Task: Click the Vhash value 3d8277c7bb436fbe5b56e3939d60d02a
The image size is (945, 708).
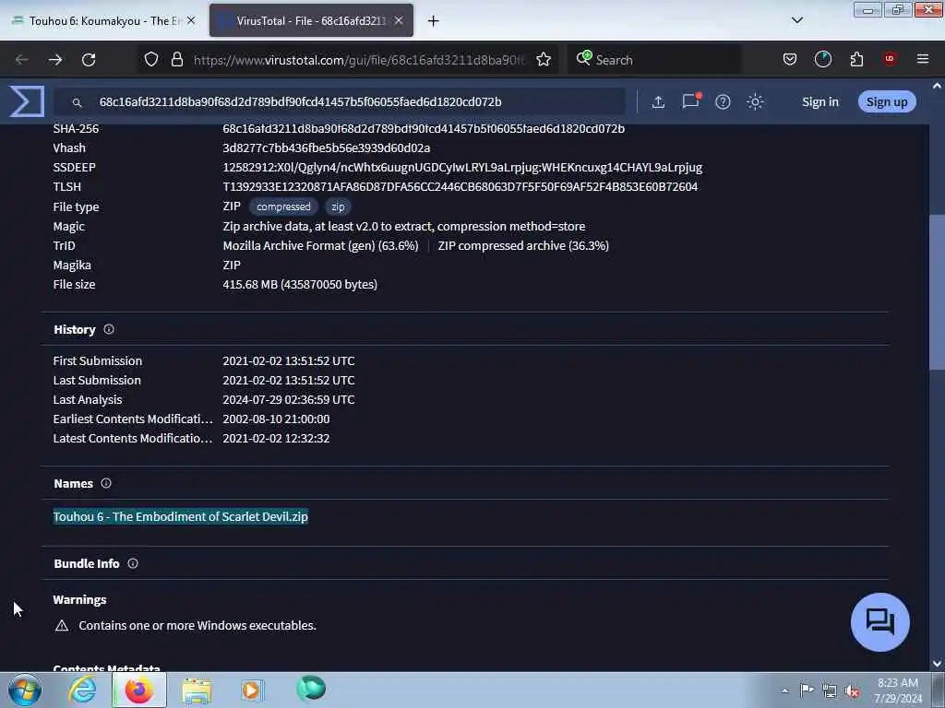Action: (x=326, y=147)
